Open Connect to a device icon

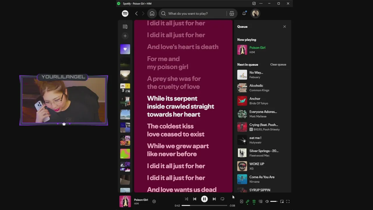click(261, 202)
